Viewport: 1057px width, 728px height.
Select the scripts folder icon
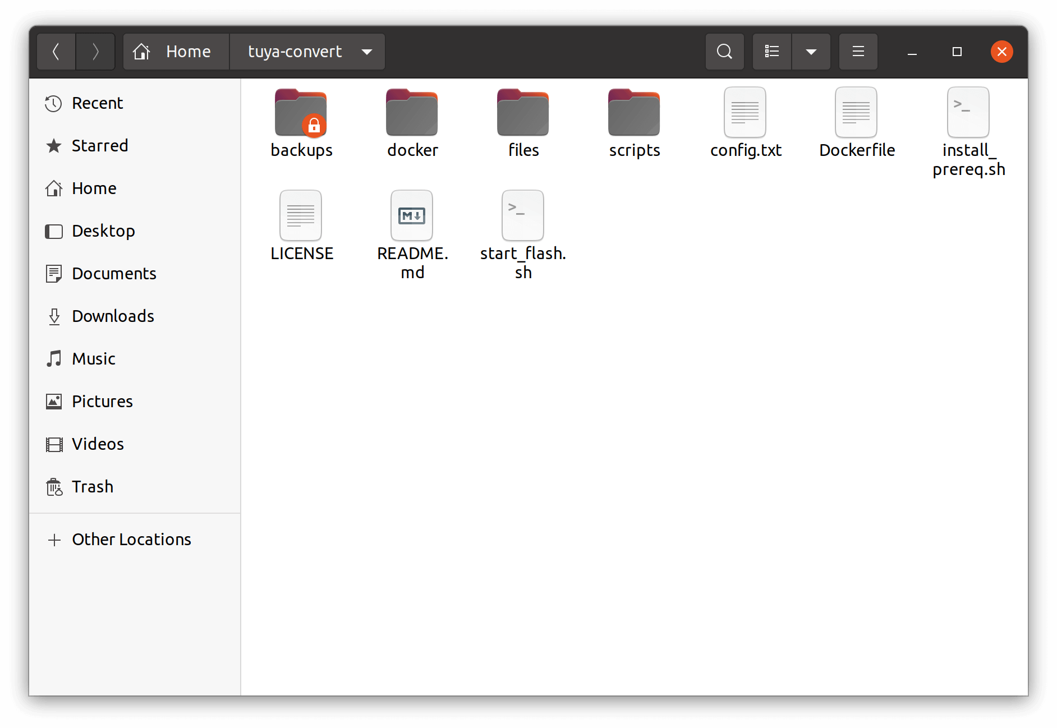click(x=634, y=114)
